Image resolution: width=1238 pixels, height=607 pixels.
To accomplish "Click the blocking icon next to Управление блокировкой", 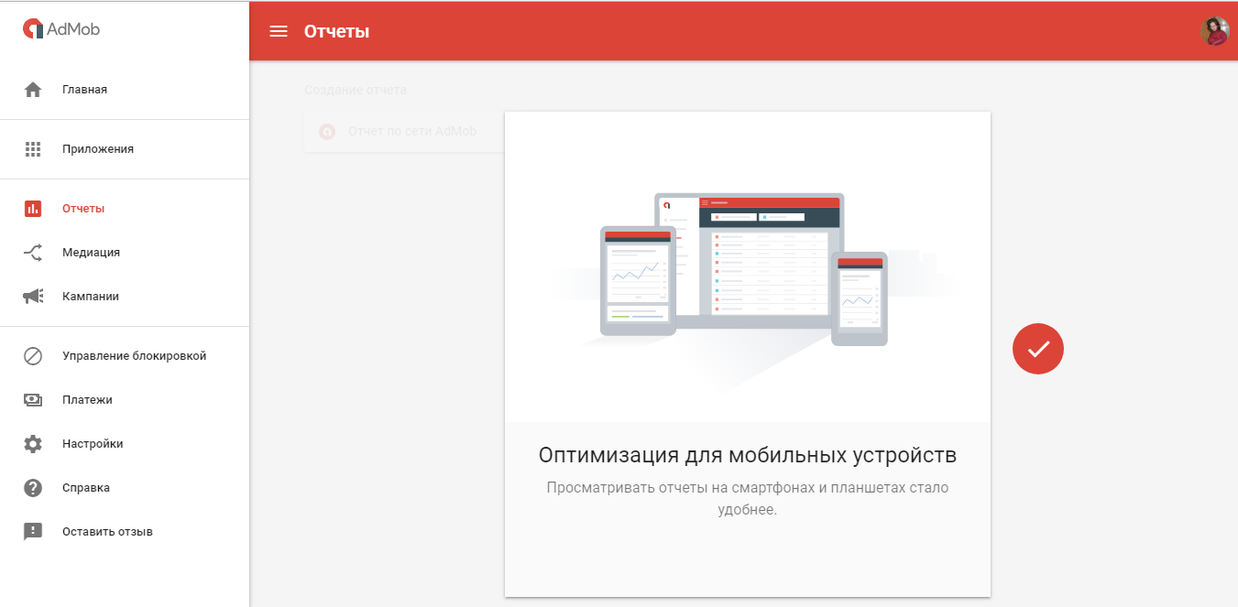I will pos(34,355).
